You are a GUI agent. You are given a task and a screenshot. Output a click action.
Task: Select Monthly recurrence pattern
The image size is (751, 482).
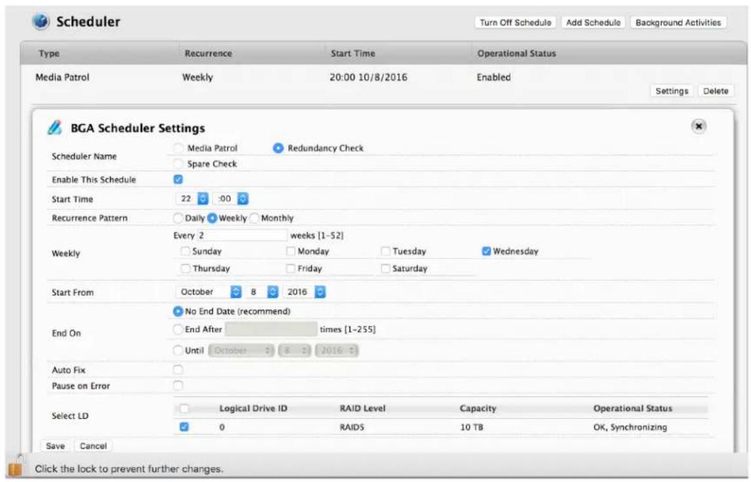point(255,218)
